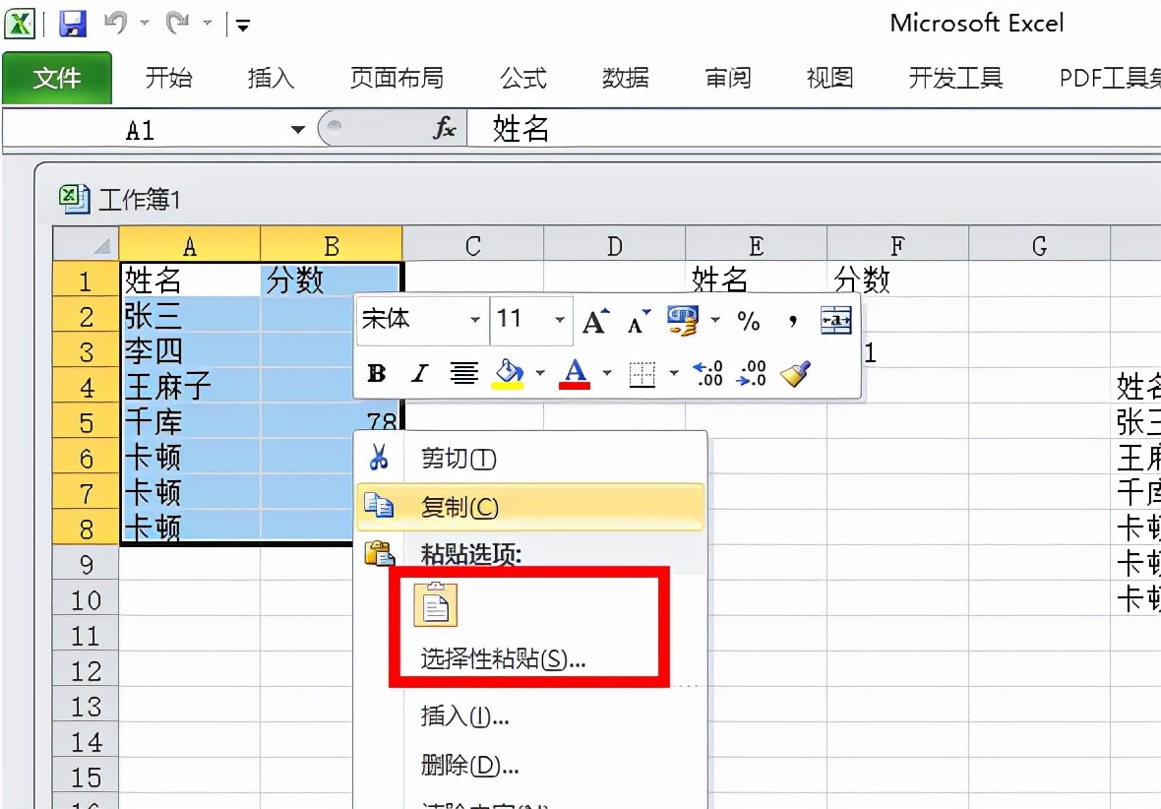
Task: Apply comma style in mini toolbar
Action: coord(793,321)
